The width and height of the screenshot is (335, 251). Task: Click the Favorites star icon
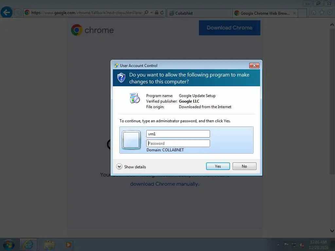coord(322,12)
